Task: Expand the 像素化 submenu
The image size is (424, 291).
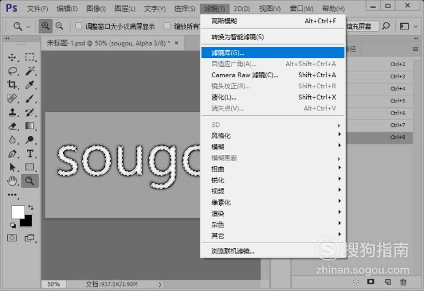Action: pyautogui.click(x=273, y=202)
